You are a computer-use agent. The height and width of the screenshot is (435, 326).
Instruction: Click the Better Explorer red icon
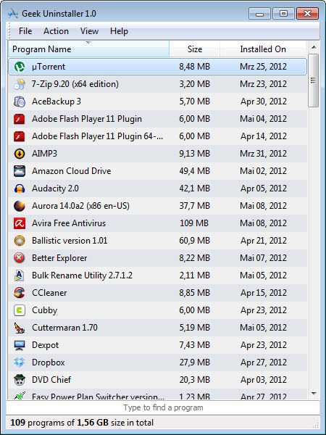(20, 258)
